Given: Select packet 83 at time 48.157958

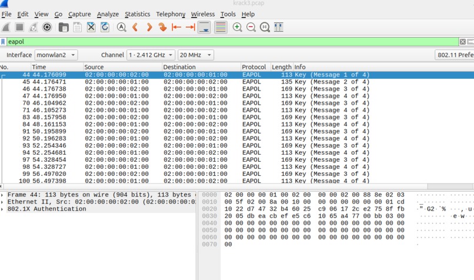Looking at the screenshot, I should 237,117.
